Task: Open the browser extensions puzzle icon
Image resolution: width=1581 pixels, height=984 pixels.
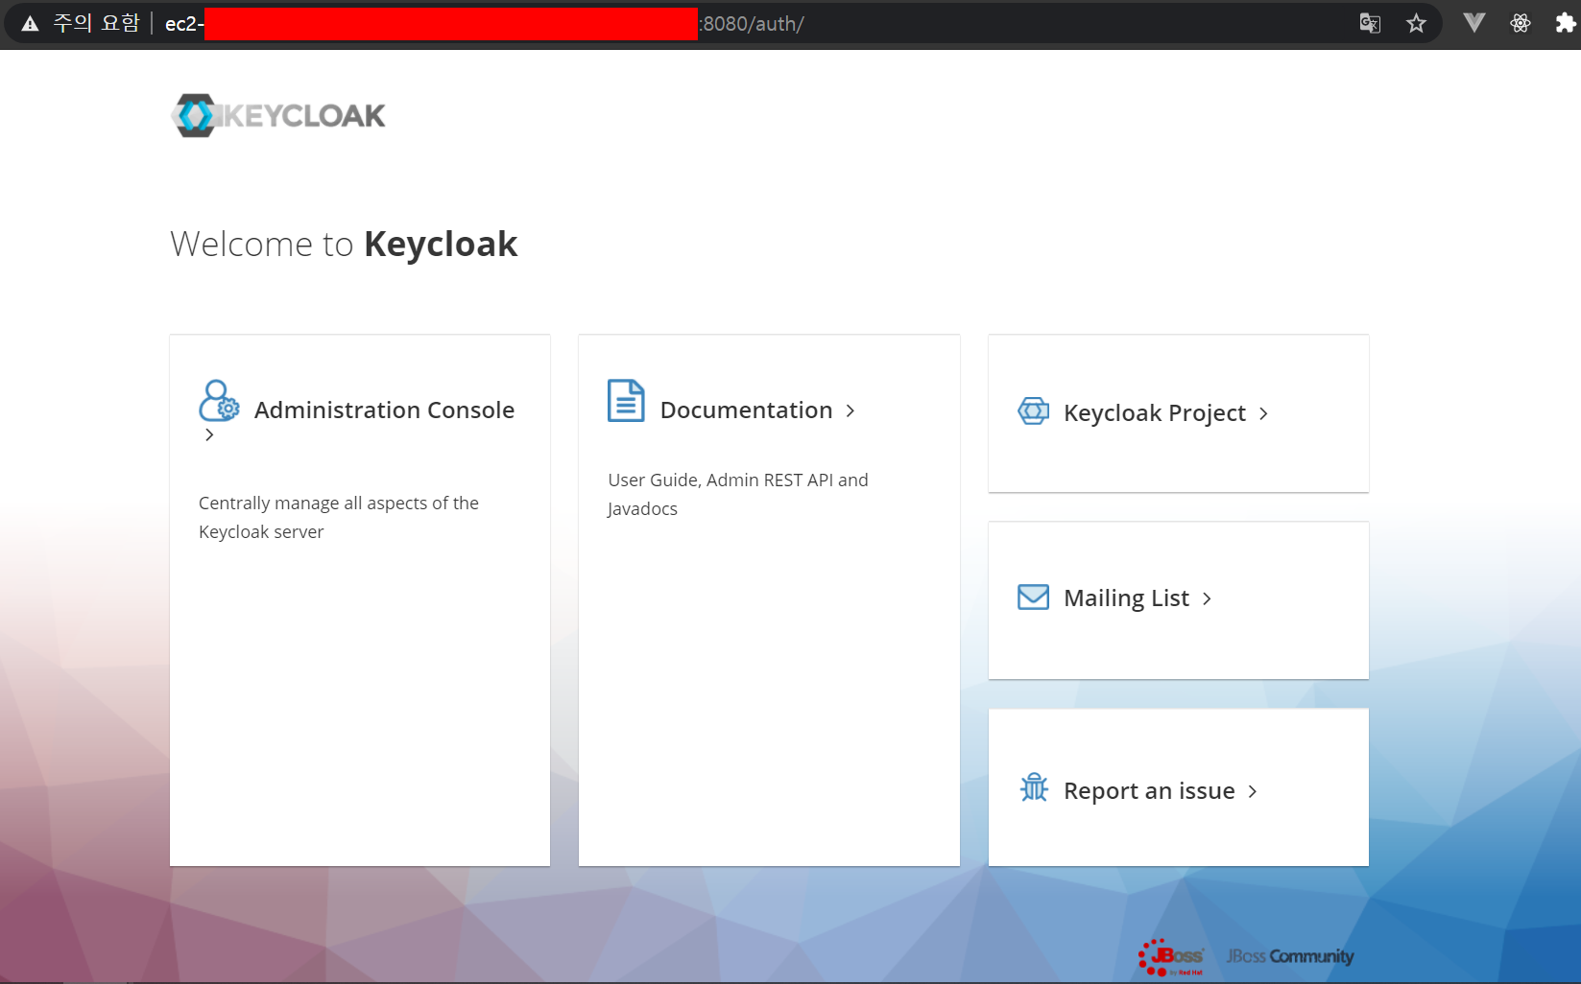Action: point(1566,23)
